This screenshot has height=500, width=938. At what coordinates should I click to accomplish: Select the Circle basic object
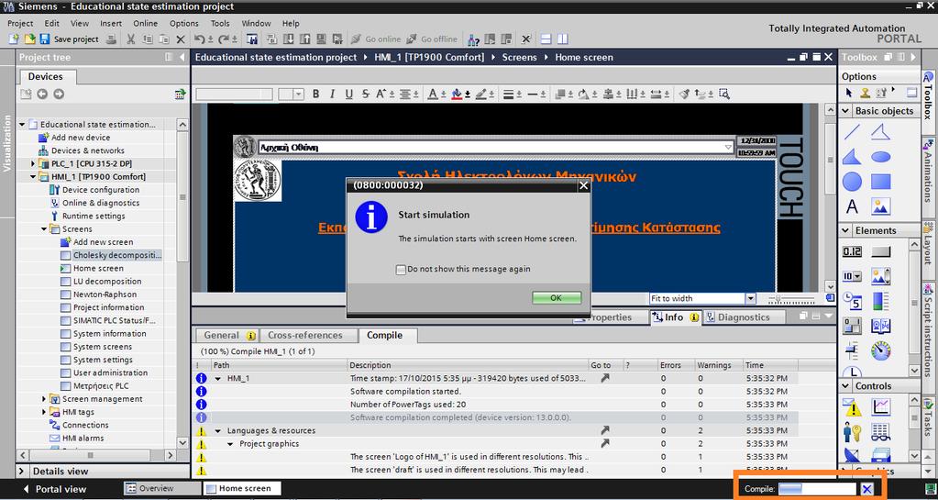point(852,182)
